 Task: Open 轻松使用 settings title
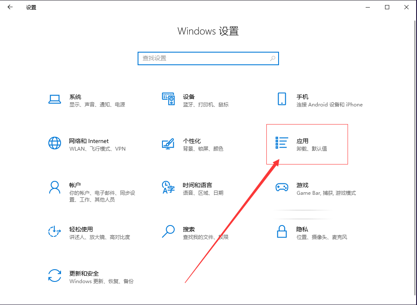point(81,229)
